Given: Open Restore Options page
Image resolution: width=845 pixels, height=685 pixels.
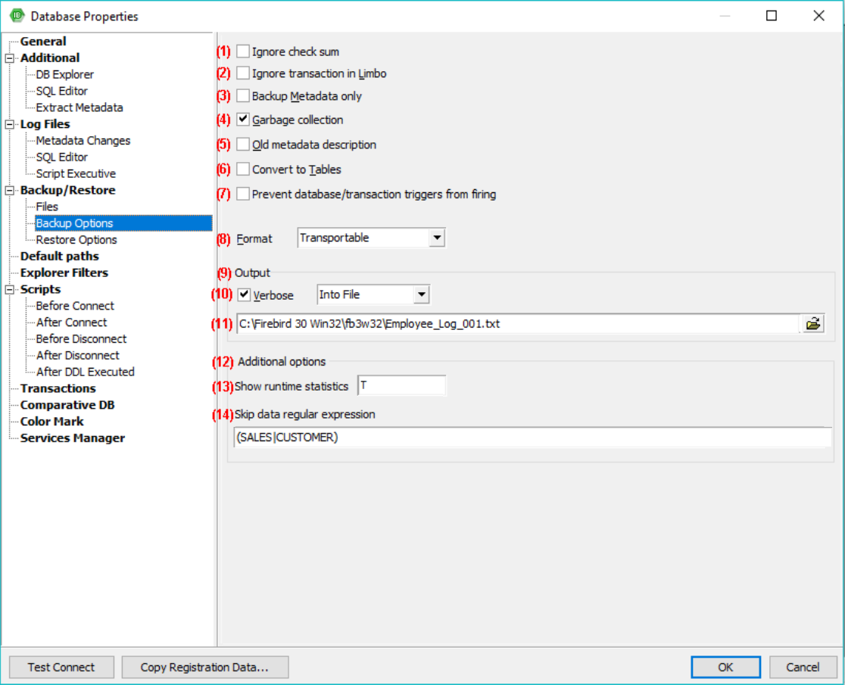Looking at the screenshot, I should click(76, 240).
